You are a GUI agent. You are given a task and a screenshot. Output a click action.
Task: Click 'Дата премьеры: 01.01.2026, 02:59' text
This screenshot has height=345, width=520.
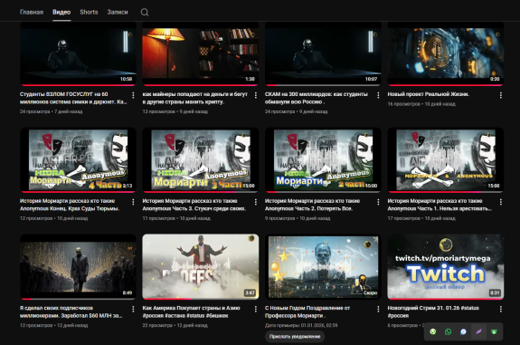click(x=301, y=325)
